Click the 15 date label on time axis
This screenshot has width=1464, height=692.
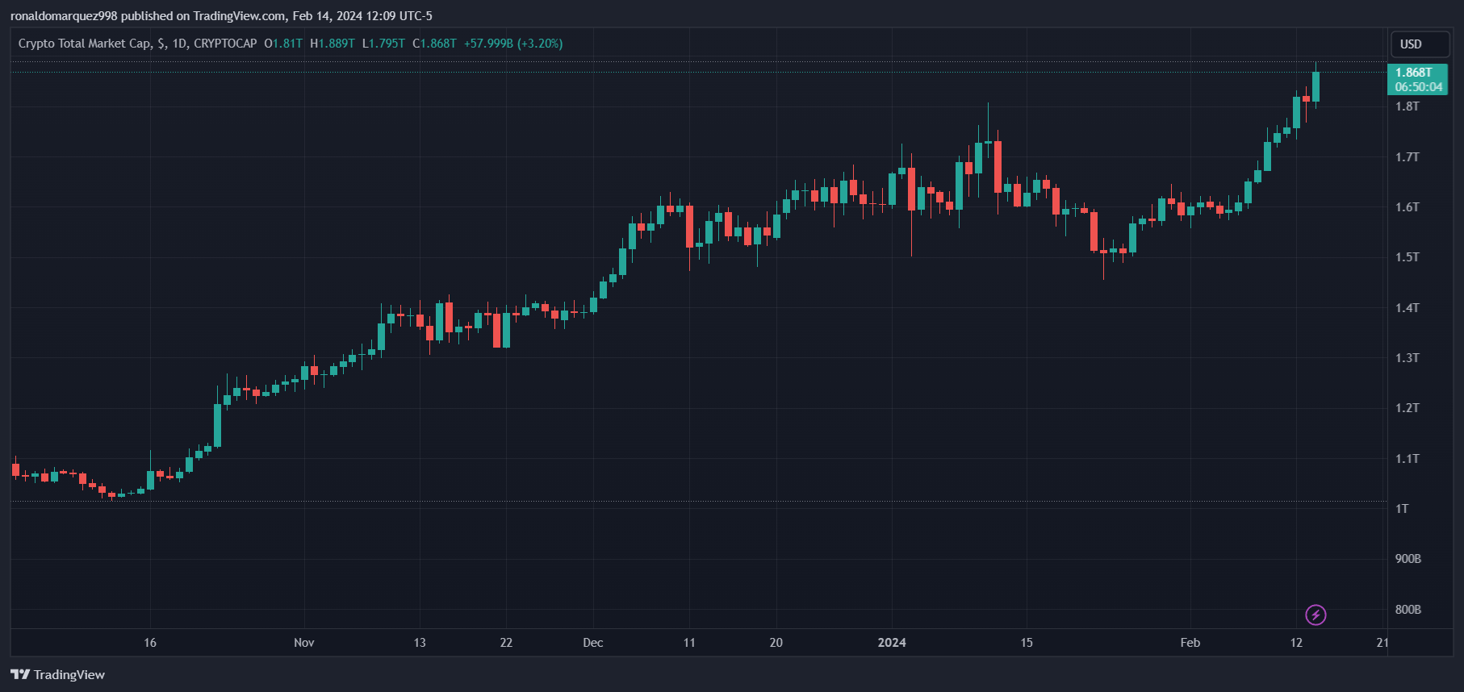(1027, 643)
